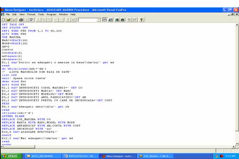Viewport: 239px width, 159px height.
Task: Open the Format menu
Action: 31,15
